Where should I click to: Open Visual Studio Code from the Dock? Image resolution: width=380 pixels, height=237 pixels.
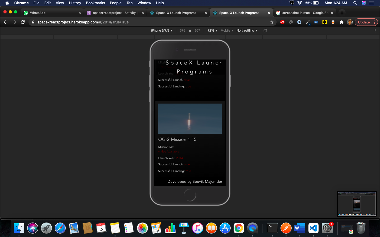[x=313, y=228]
